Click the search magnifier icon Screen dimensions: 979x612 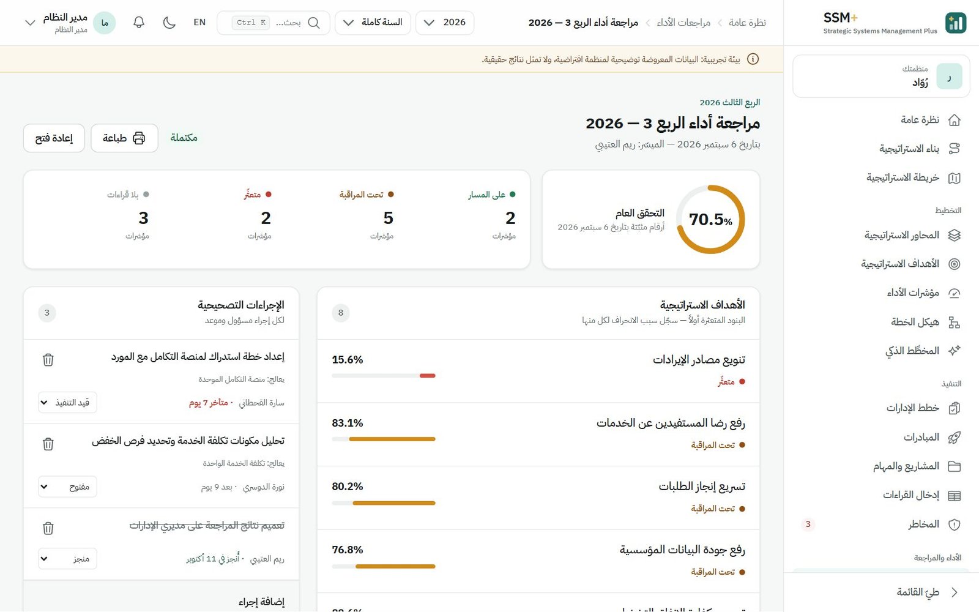(x=314, y=23)
